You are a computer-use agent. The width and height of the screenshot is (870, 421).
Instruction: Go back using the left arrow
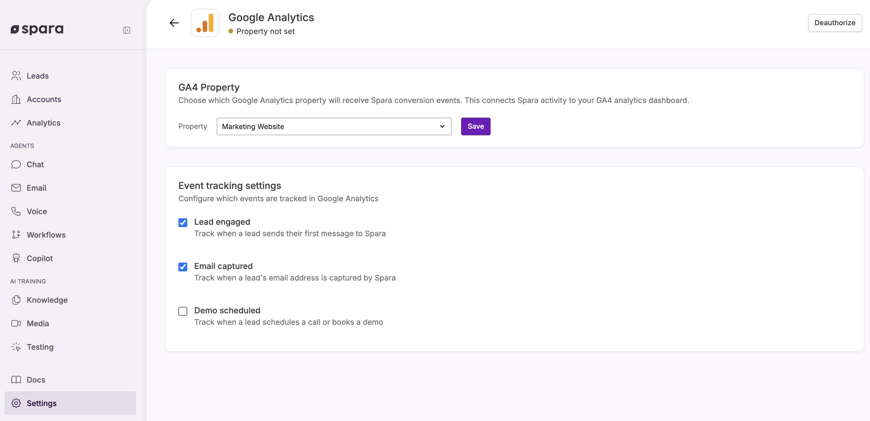[174, 23]
